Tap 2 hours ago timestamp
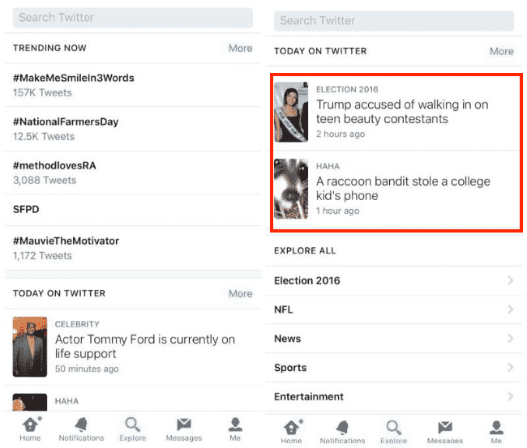 coord(341,134)
